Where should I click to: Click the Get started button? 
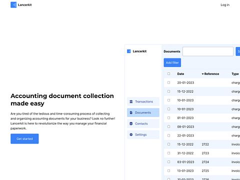[x=24, y=138]
